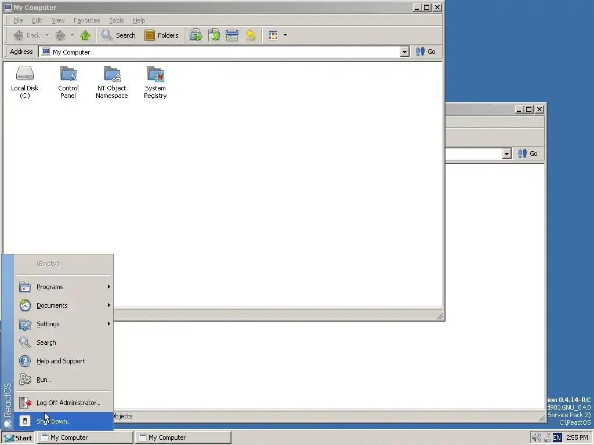594x445 pixels.
Task: Click the Help and Support question icon
Action: pyautogui.click(x=25, y=361)
